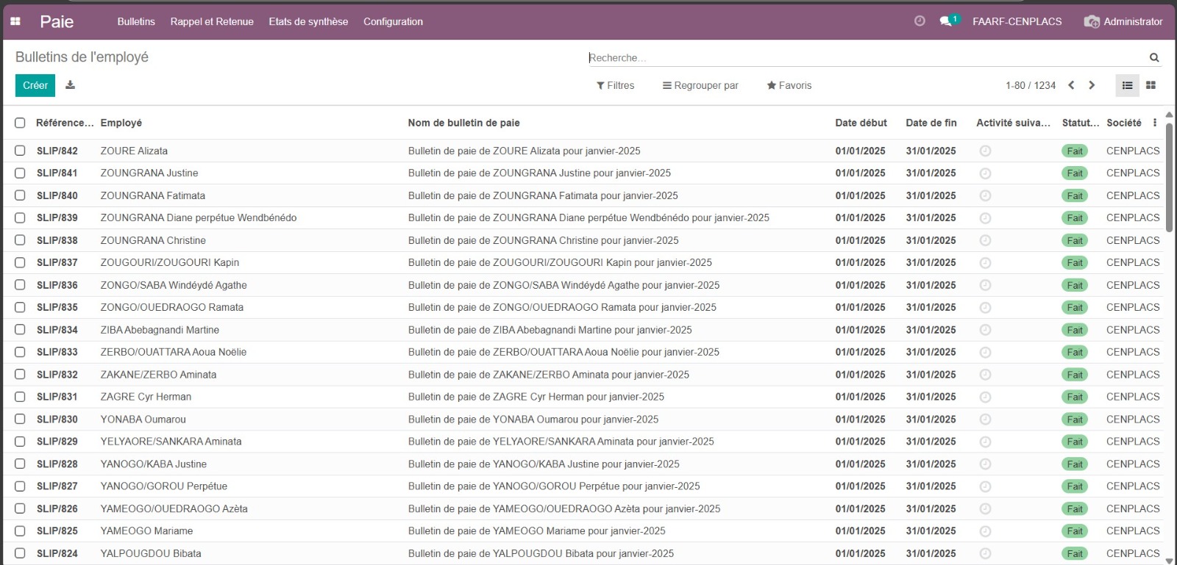Go to next page of records
The height and width of the screenshot is (565, 1177).
[1092, 85]
